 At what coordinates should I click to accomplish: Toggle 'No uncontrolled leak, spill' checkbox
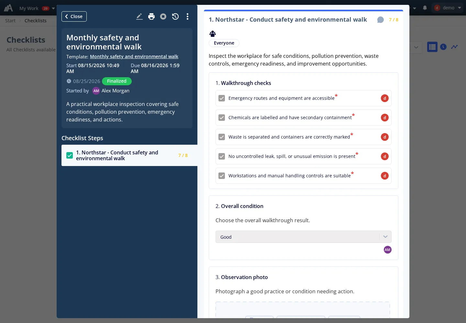222,156
